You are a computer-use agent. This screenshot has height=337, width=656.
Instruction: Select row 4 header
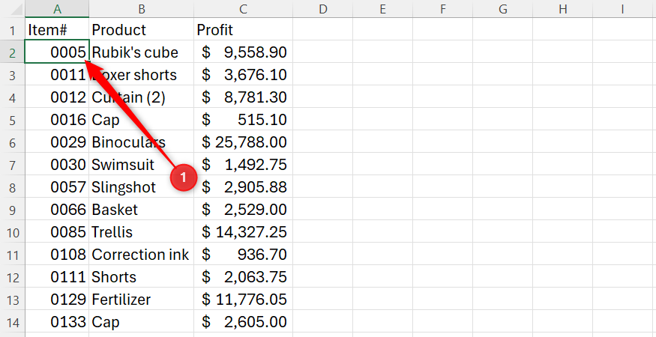tap(13, 97)
